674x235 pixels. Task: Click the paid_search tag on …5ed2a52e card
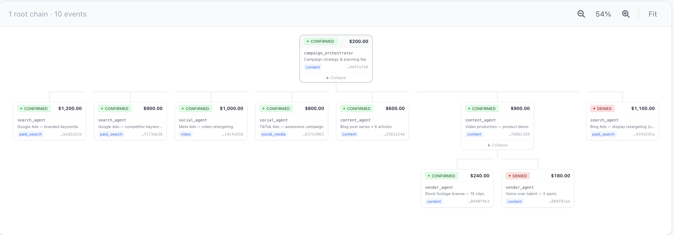click(30, 134)
